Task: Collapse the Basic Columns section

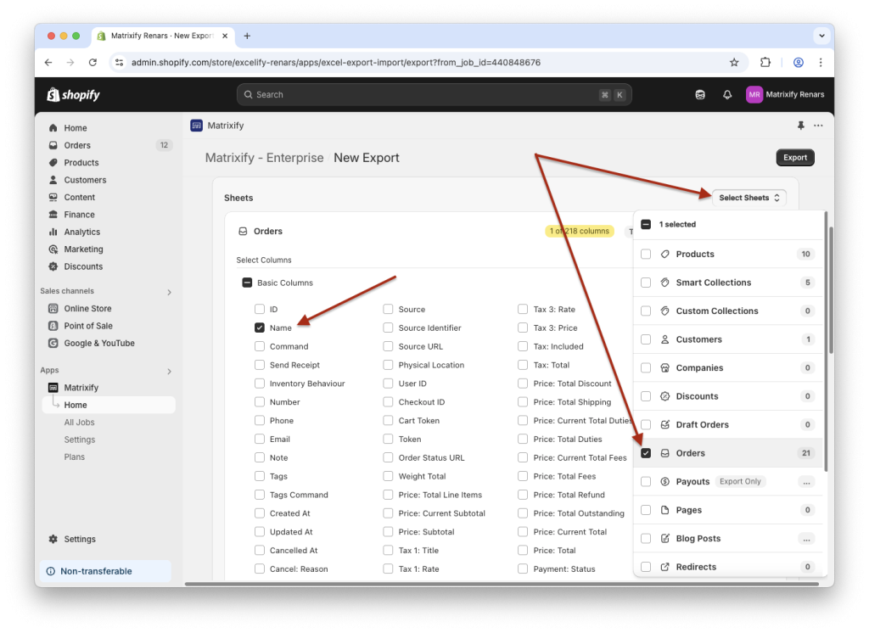Action: (x=245, y=282)
